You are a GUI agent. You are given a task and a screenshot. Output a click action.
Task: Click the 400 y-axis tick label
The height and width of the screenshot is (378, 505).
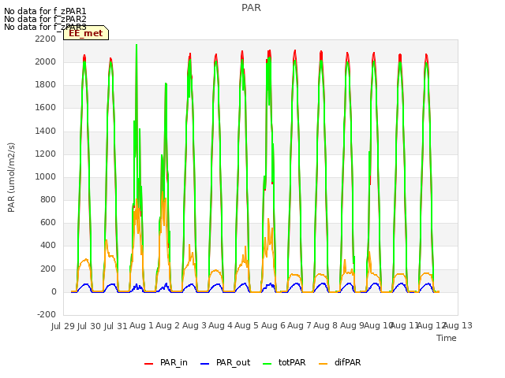tap(48, 246)
